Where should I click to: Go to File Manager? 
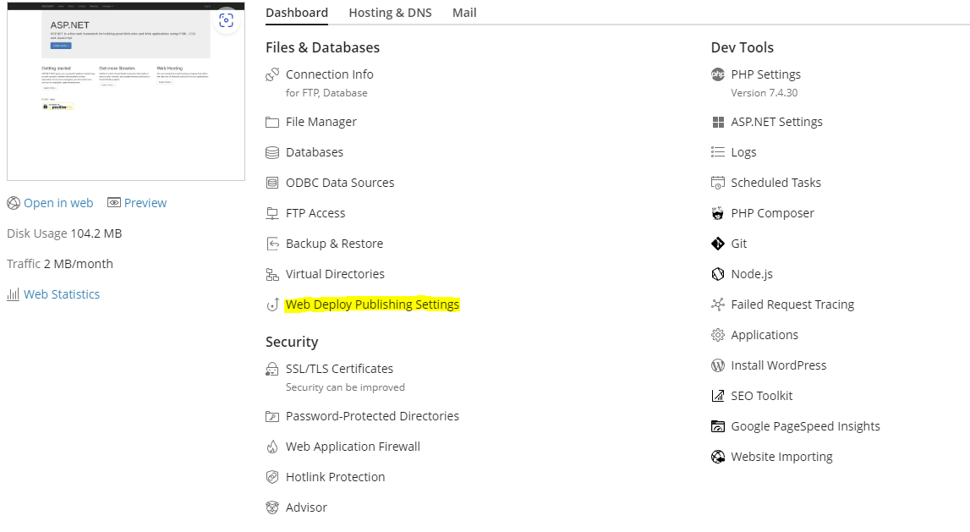tap(321, 122)
